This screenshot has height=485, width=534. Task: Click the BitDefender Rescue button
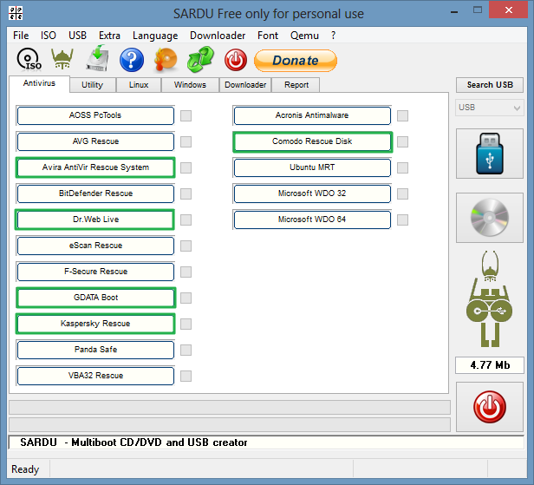95,193
